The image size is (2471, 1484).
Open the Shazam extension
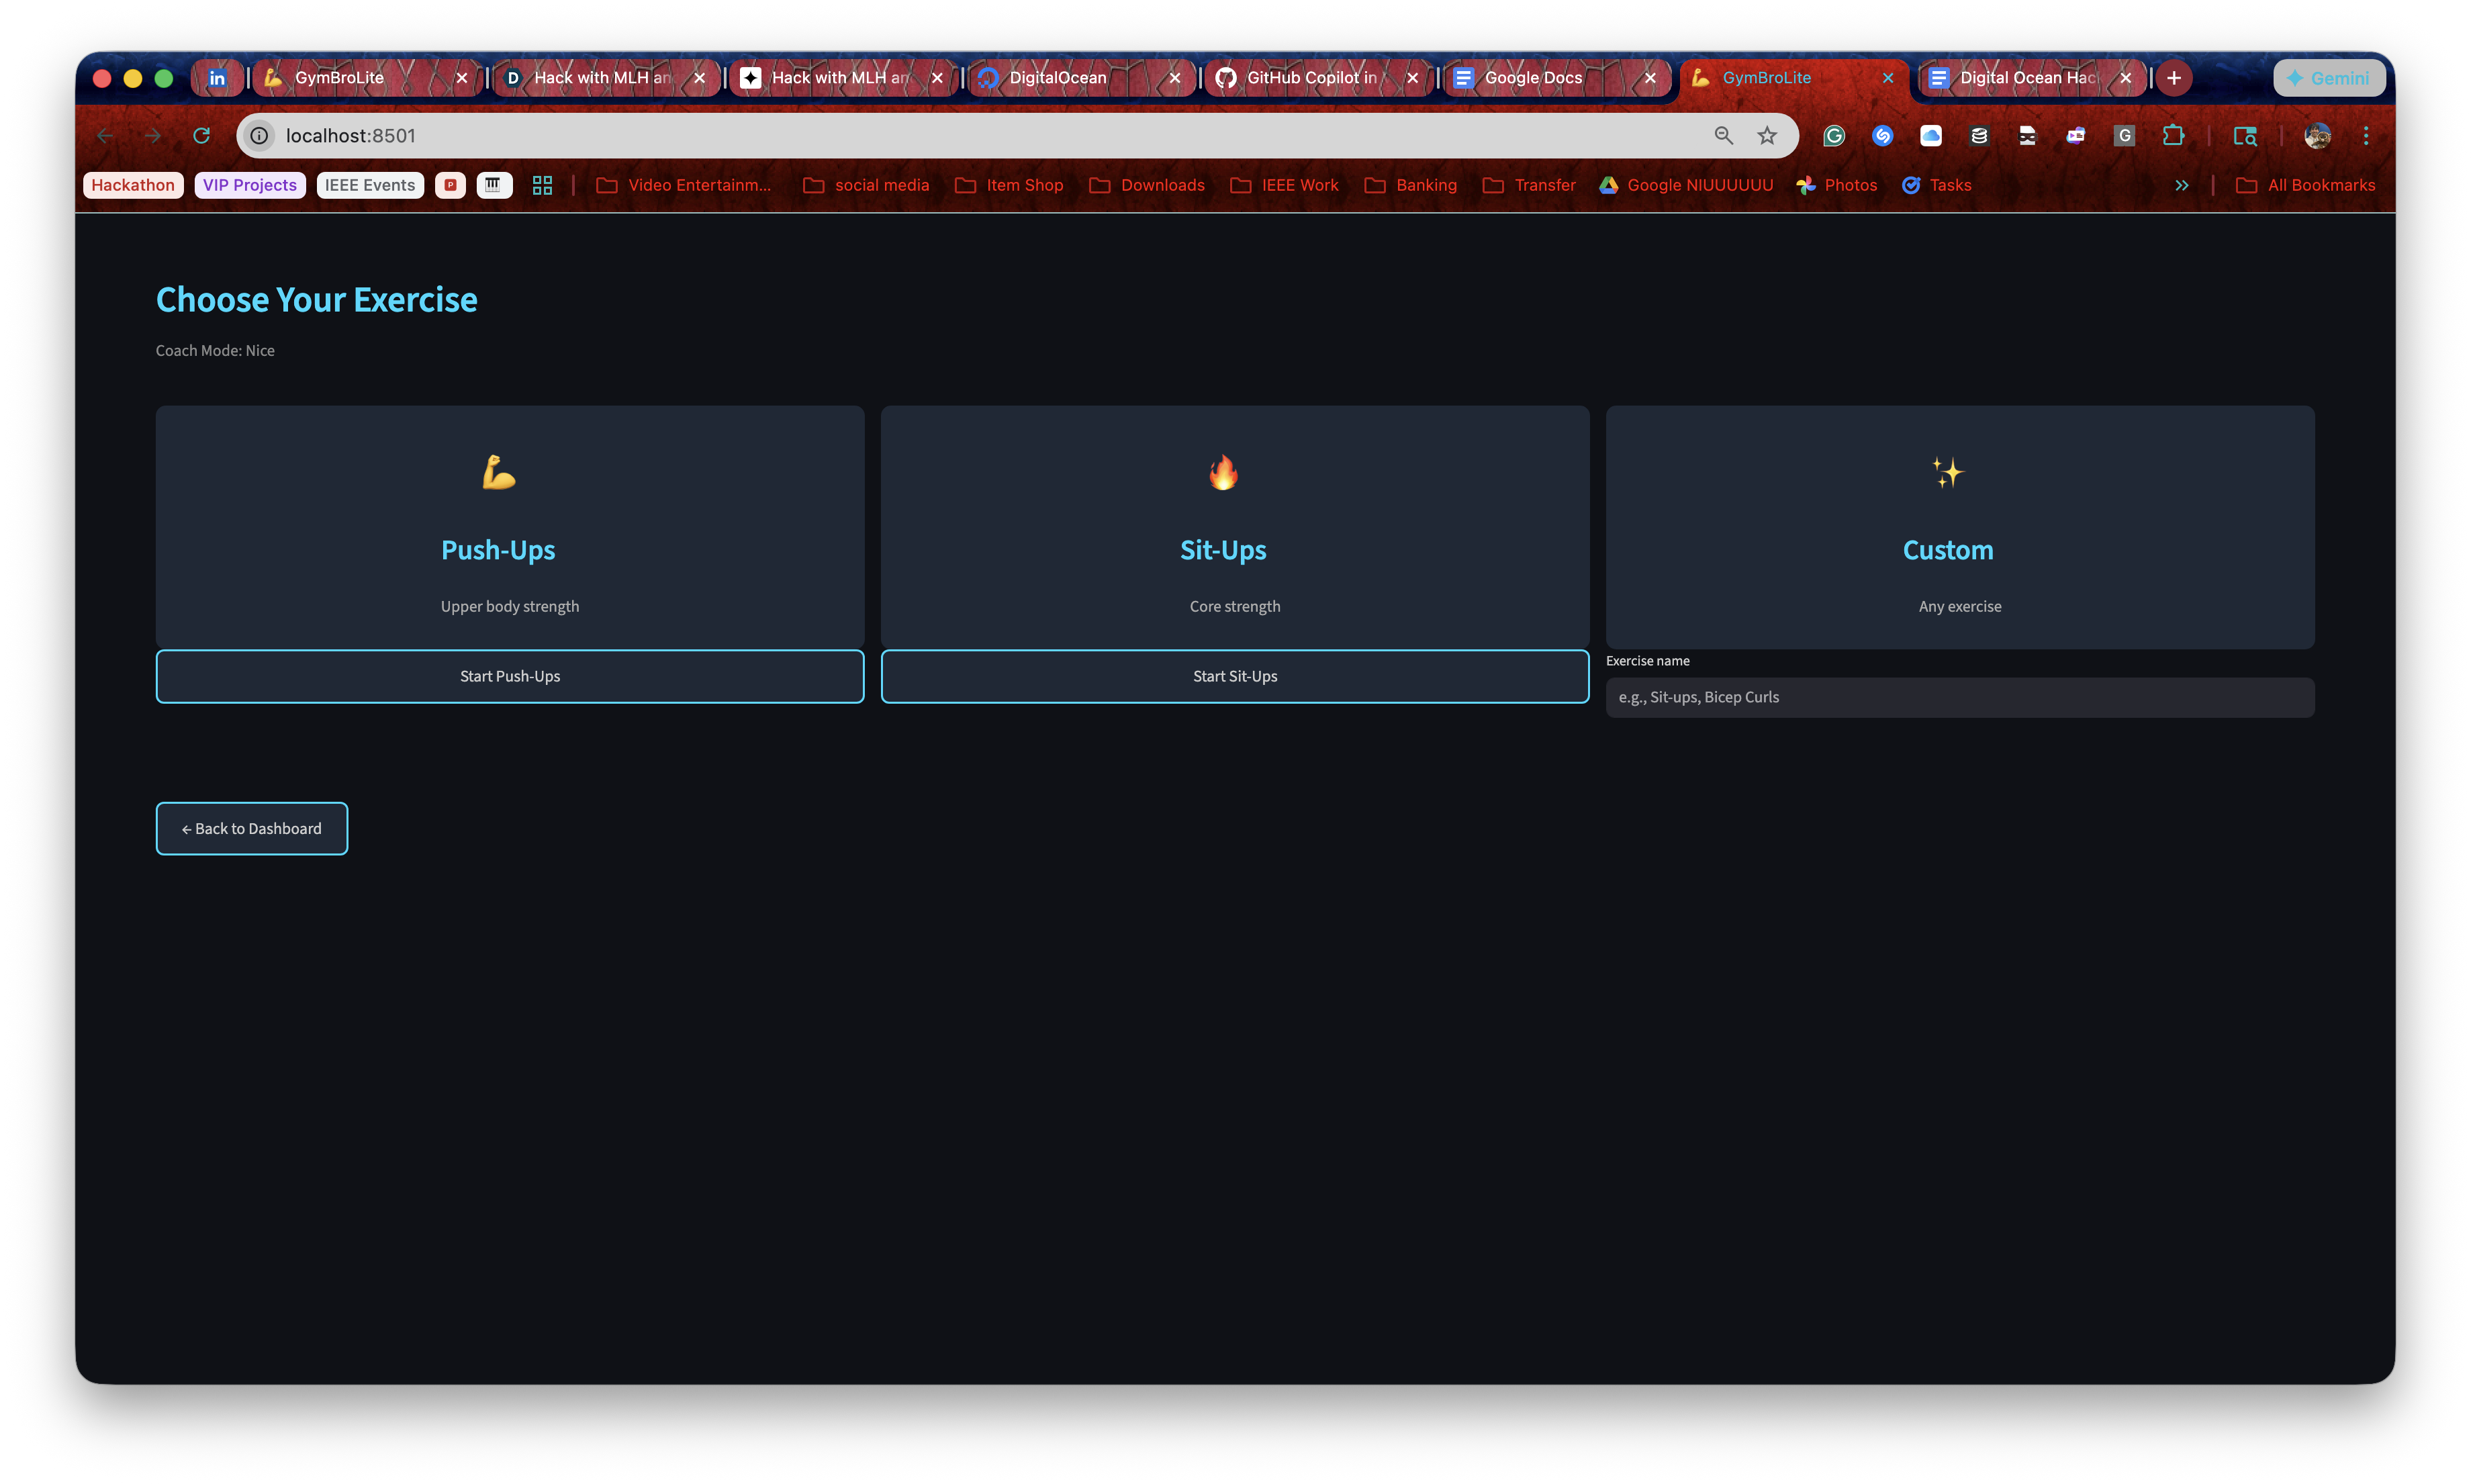coord(1882,136)
